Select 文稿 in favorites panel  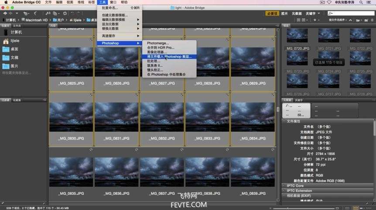tap(11, 58)
